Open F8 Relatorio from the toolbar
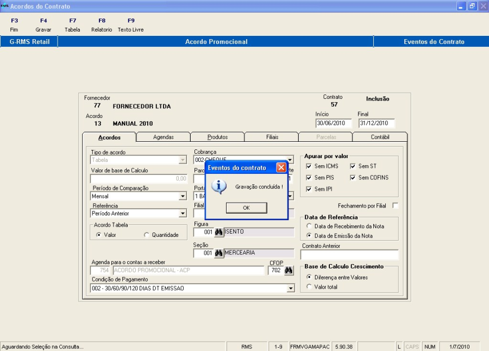 [102, 25]
